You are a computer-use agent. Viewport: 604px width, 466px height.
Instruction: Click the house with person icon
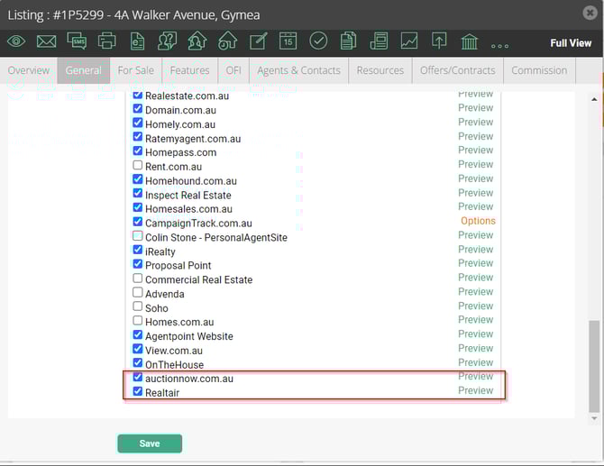pyautogui.click(x=197, y=41)
